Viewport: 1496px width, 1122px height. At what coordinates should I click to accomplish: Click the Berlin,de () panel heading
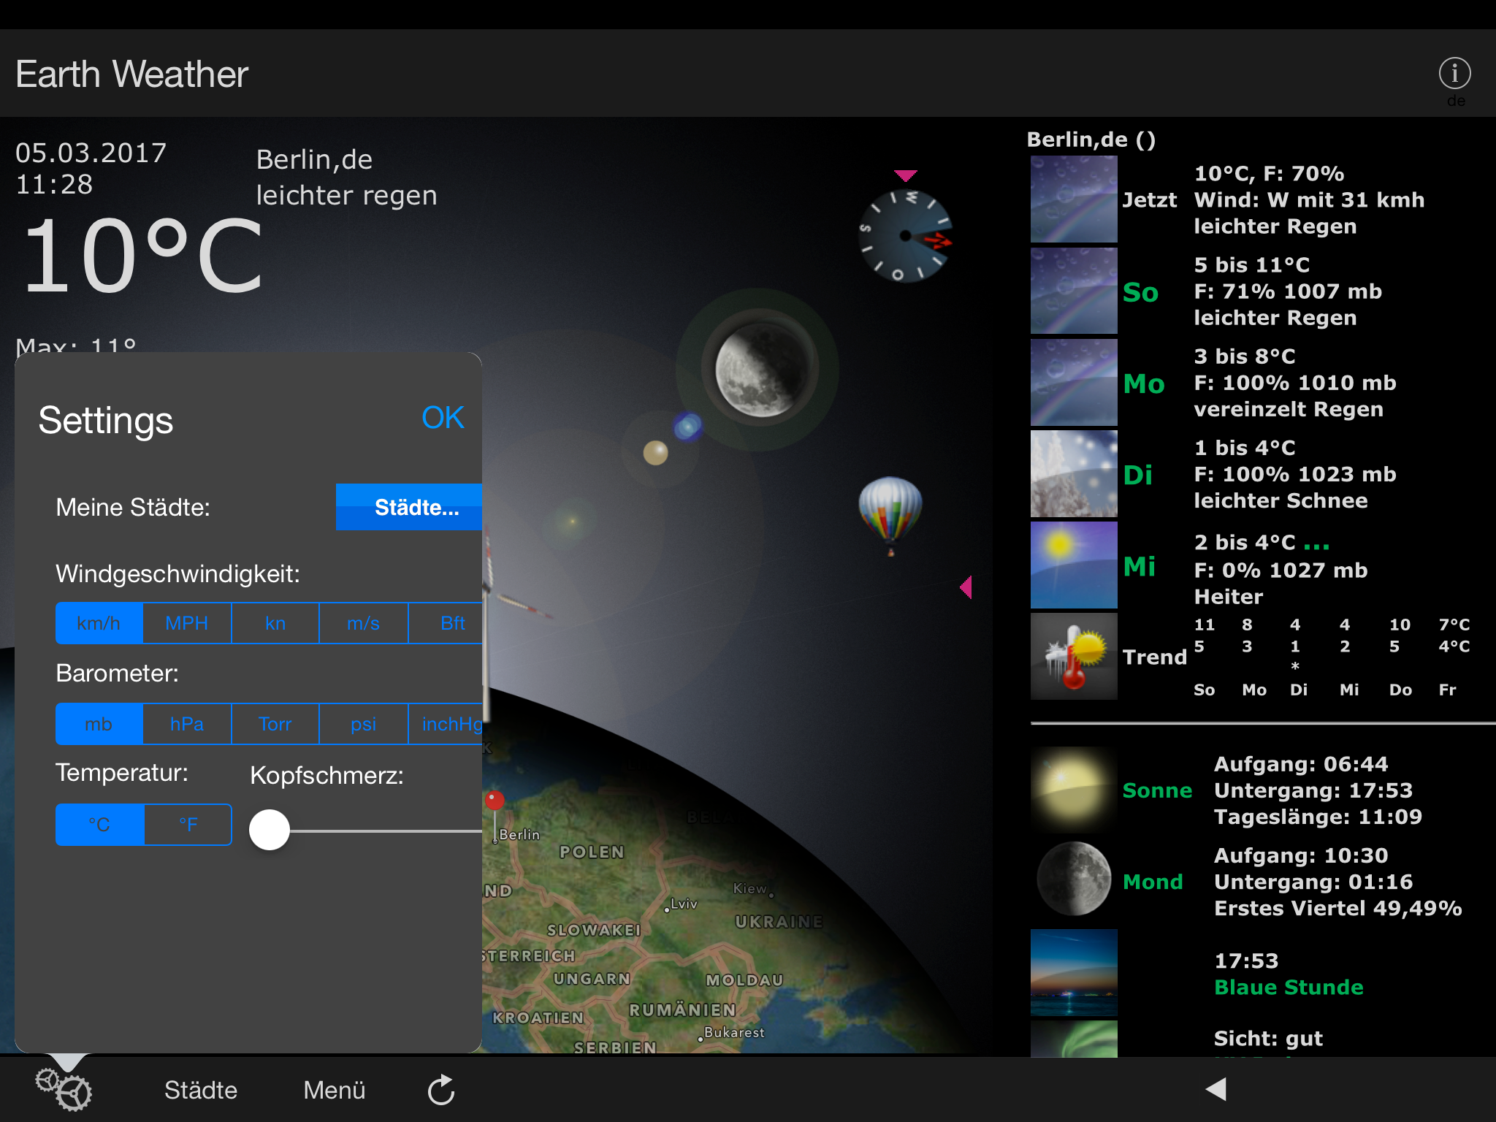[1091, 140]
